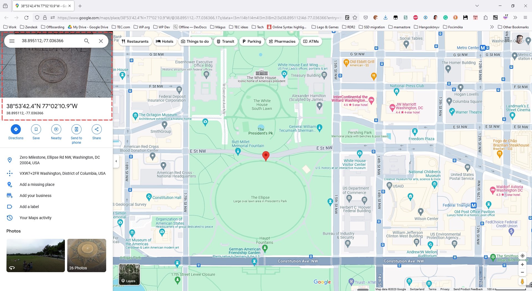The width and height of the screenshot is (532, 291).
Task: Send this place to phone
Action: [x=77, y=132]
